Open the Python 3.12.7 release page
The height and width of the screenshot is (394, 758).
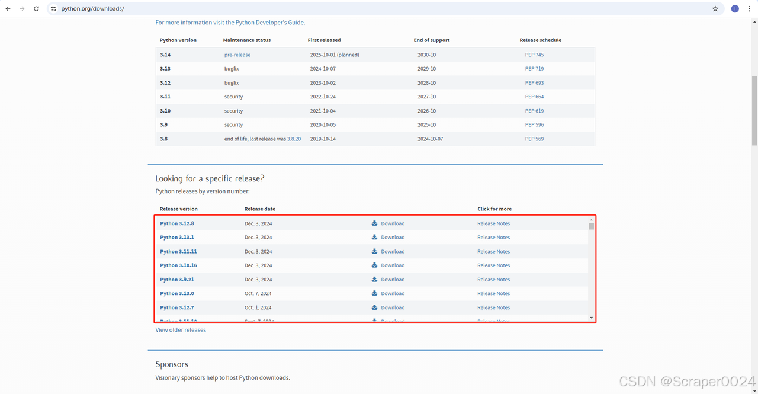pyautogui.click(x=177, y=307)
